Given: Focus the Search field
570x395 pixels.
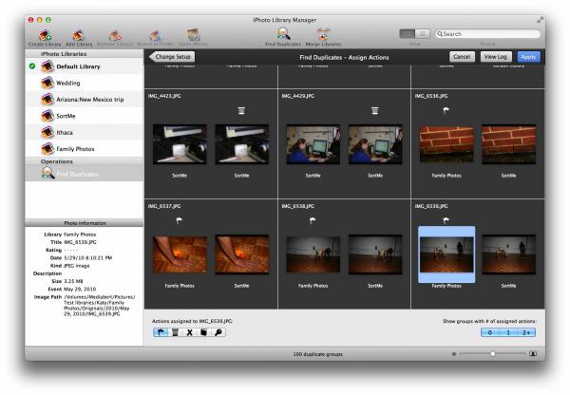Looking at the screenshot, I should [x=487, y=34].
